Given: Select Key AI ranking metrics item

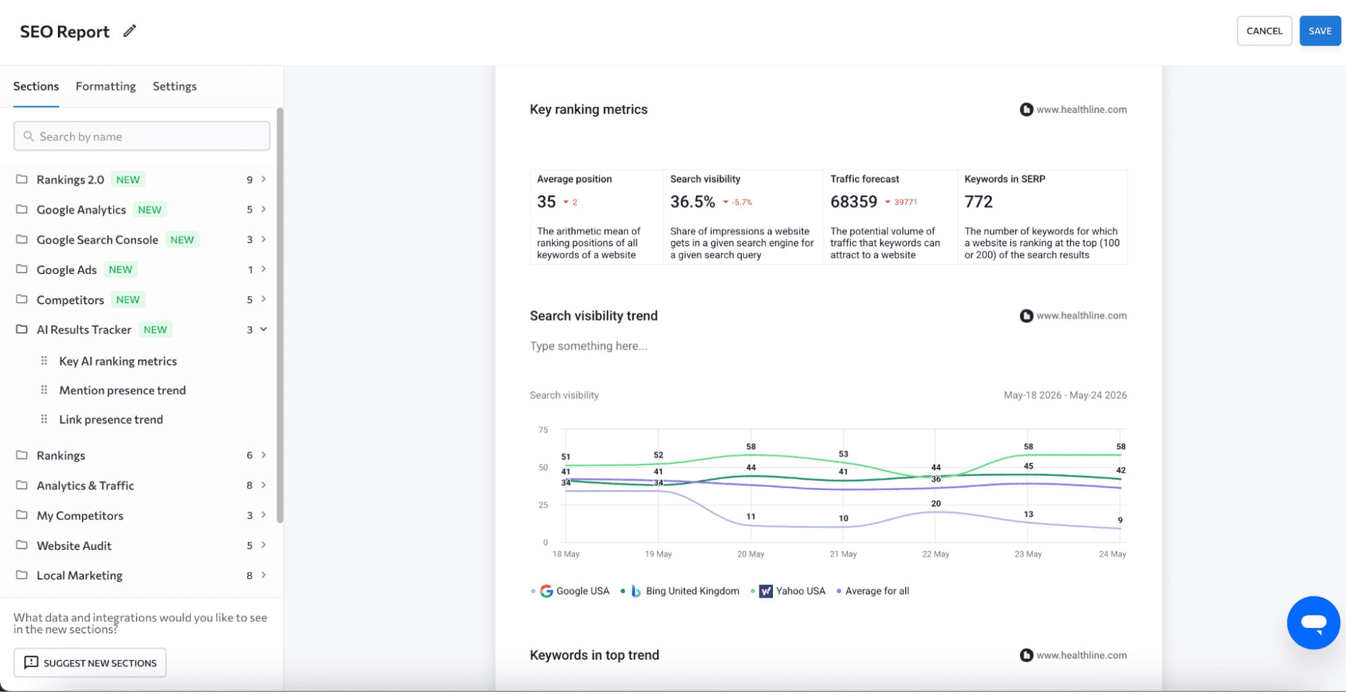Looking at the screenshot, I should 118,361.
